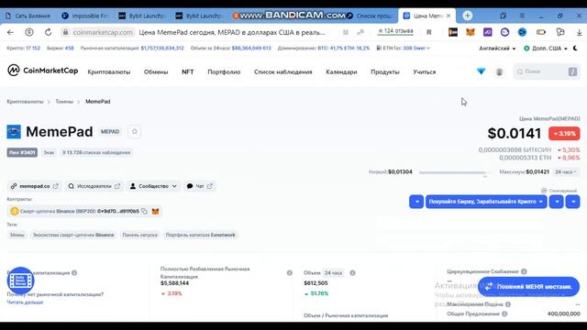Add MemePad to watchlist with the star icon
The width and height of the screenshot is (587, 330).
pyautogui.click(x=135, y=131)
